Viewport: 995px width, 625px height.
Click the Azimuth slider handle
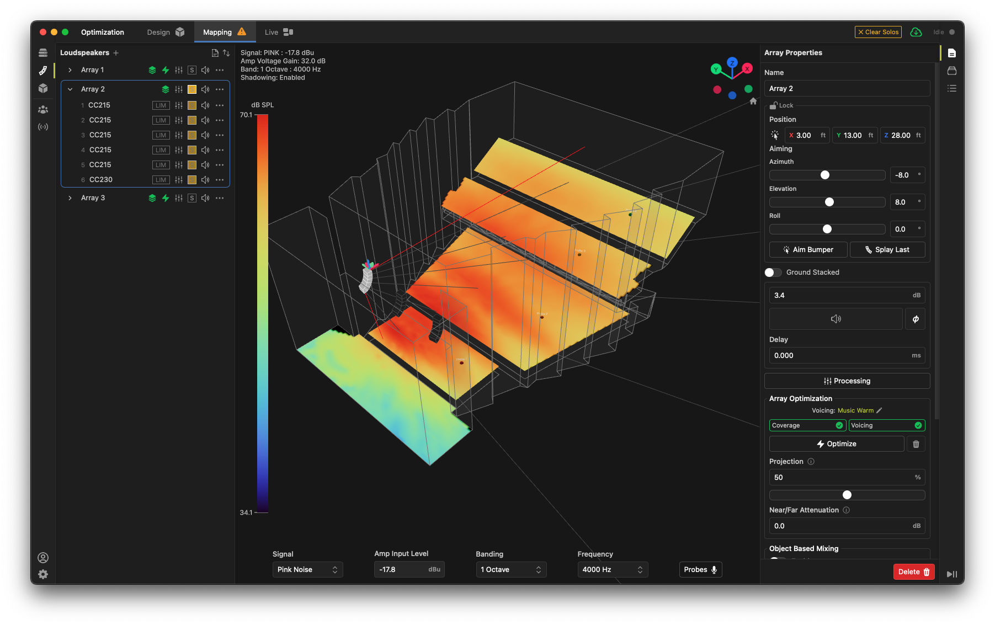[x=825, y=175]
